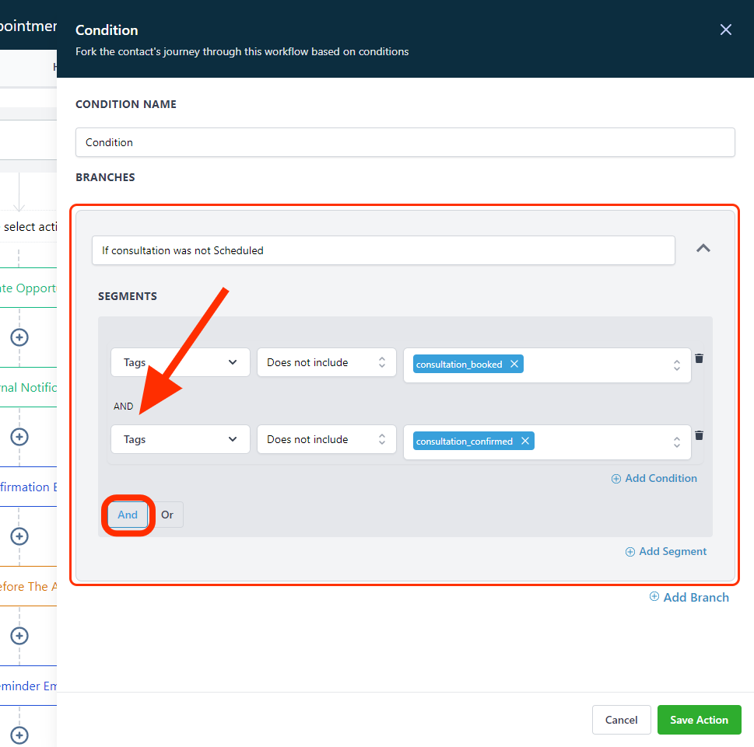The image size is (754, 747).
Task: Select the Or operator toggle
Action: tap(167, 515)
